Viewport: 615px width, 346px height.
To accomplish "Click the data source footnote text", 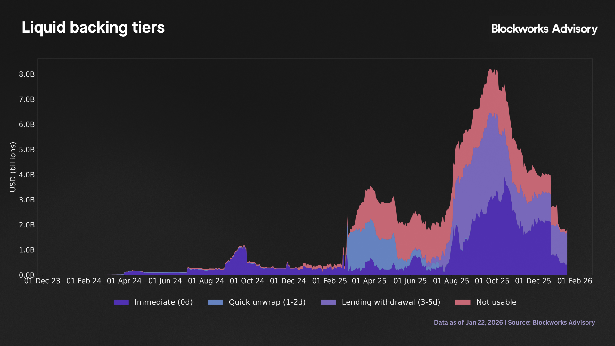I will (x=514, y=322).
